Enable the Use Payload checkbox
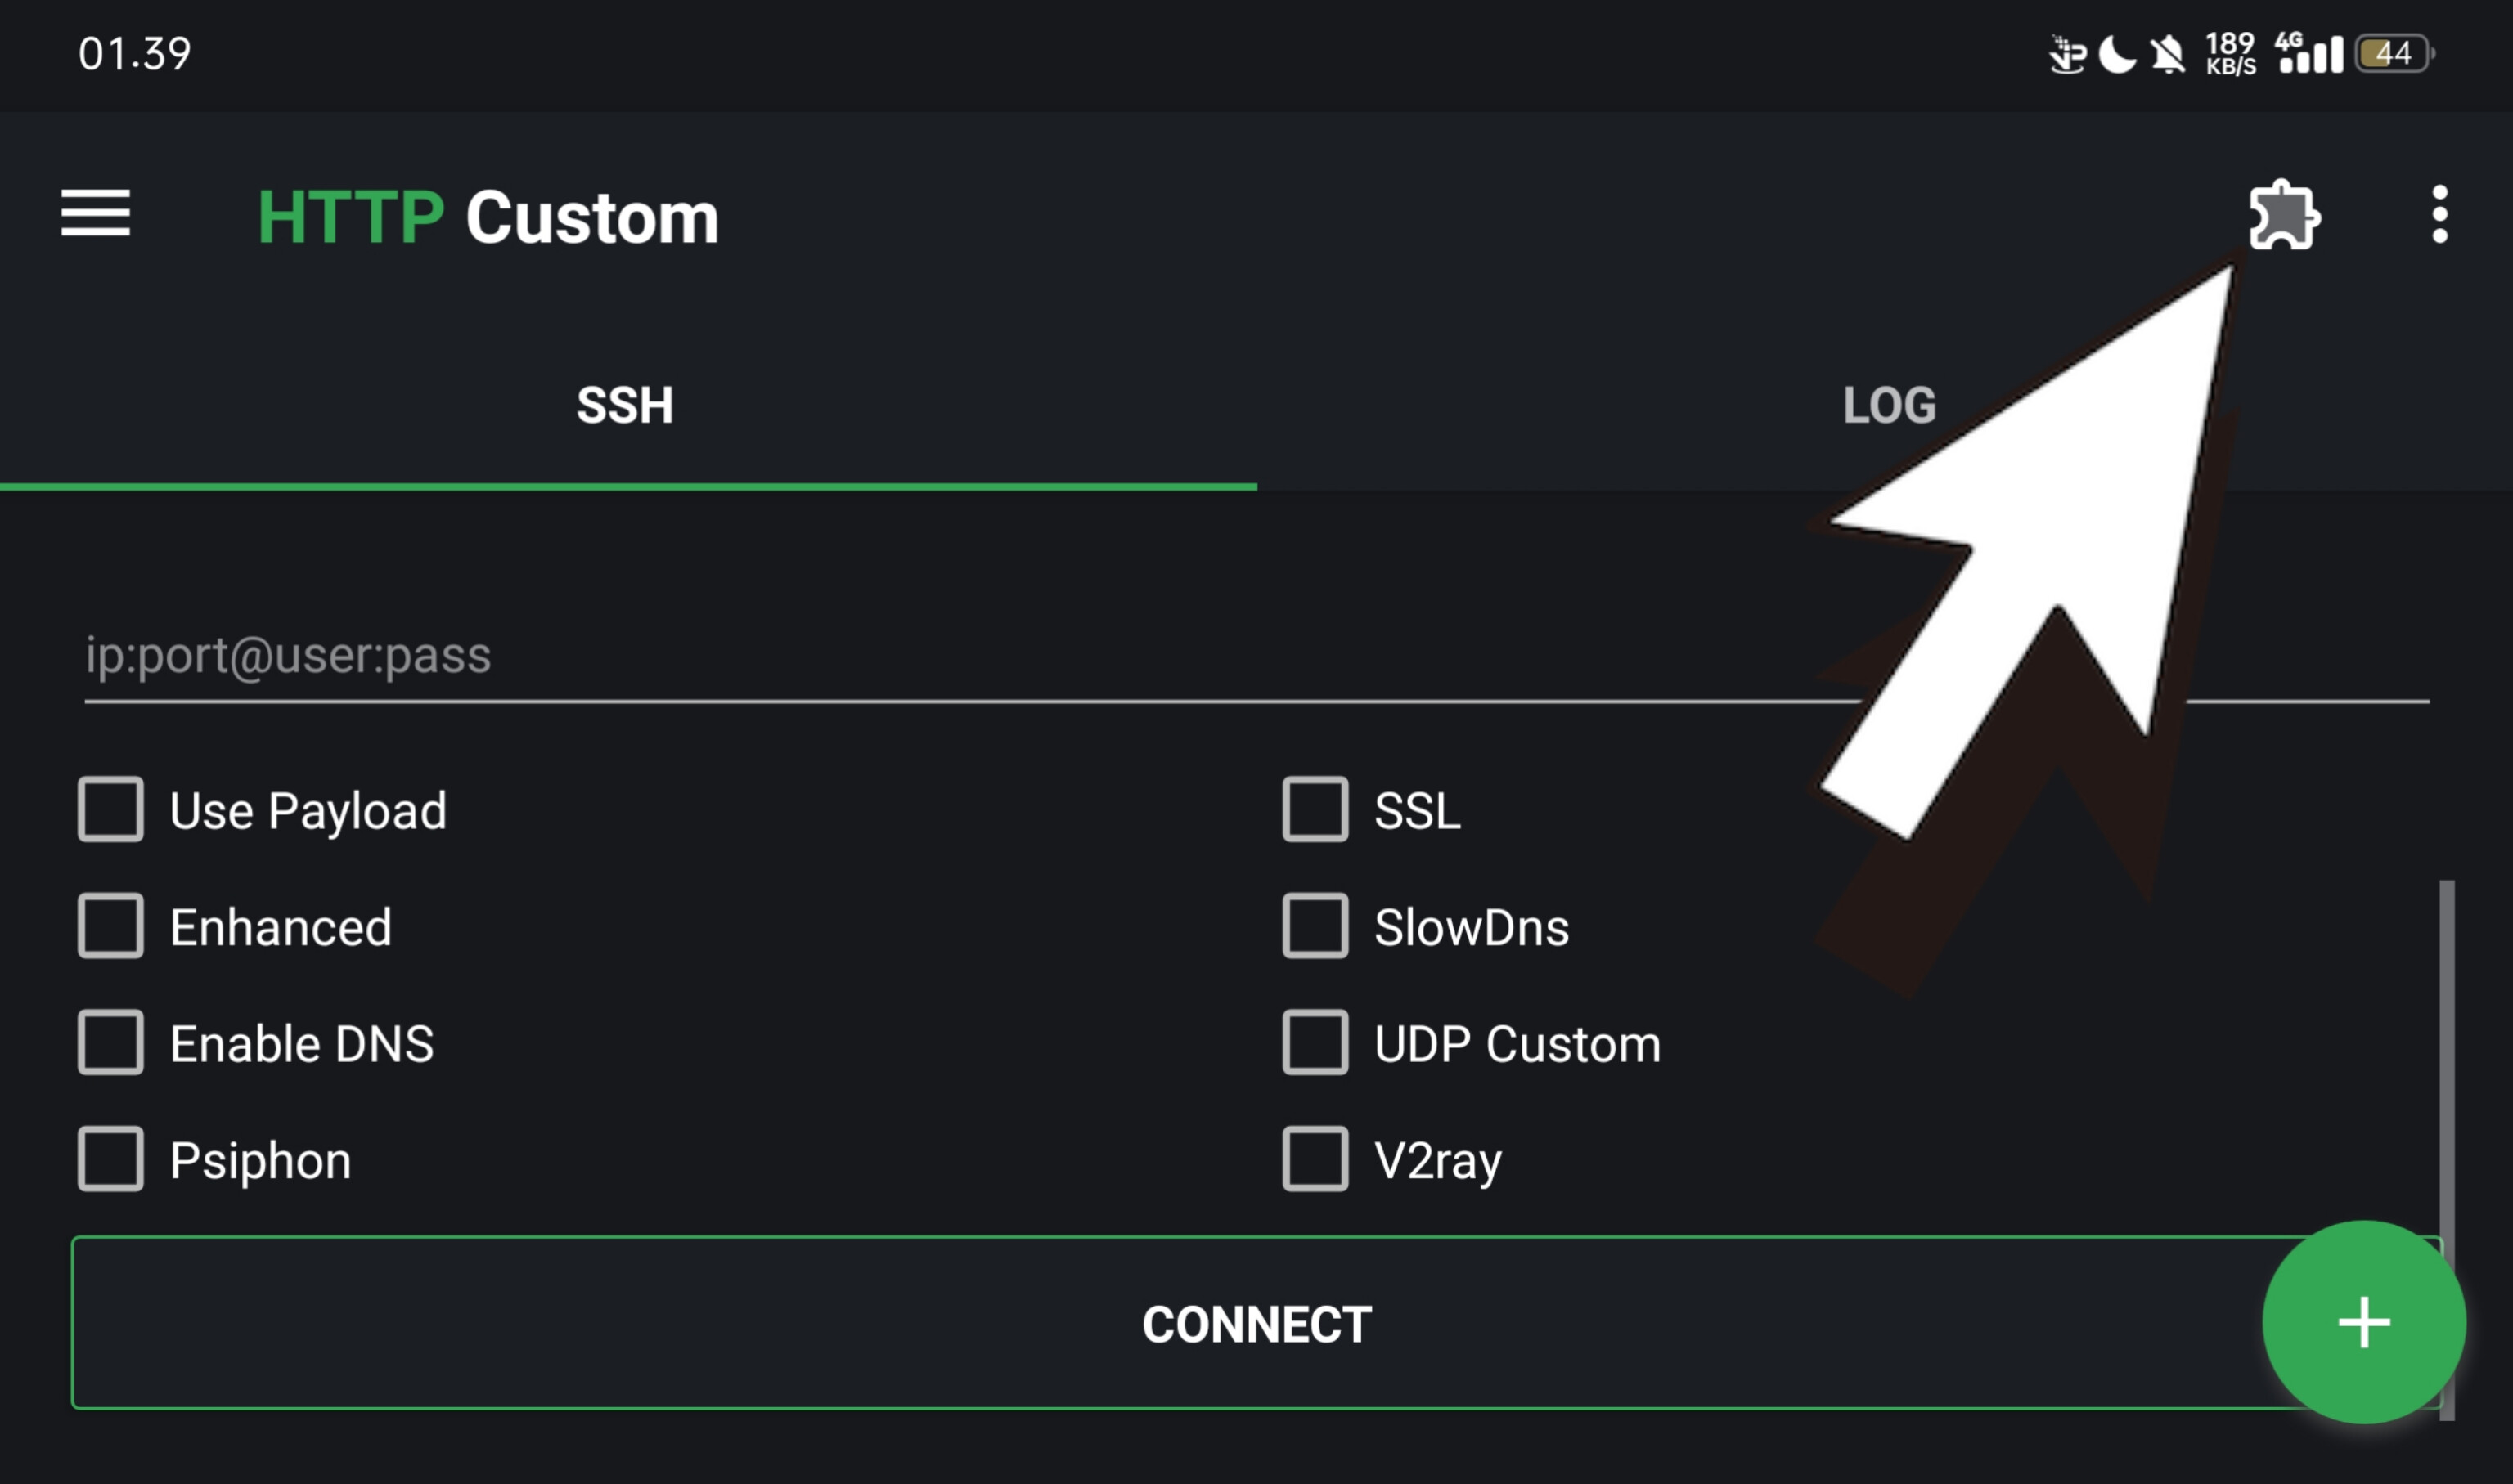Screen dimensions: 2513x1484 point(111,809)
